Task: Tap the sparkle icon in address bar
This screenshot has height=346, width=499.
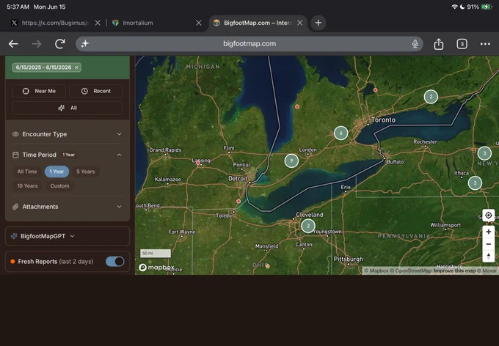Action: 84,44
